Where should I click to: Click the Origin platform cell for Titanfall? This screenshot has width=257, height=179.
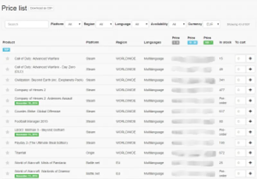(90, 153)
